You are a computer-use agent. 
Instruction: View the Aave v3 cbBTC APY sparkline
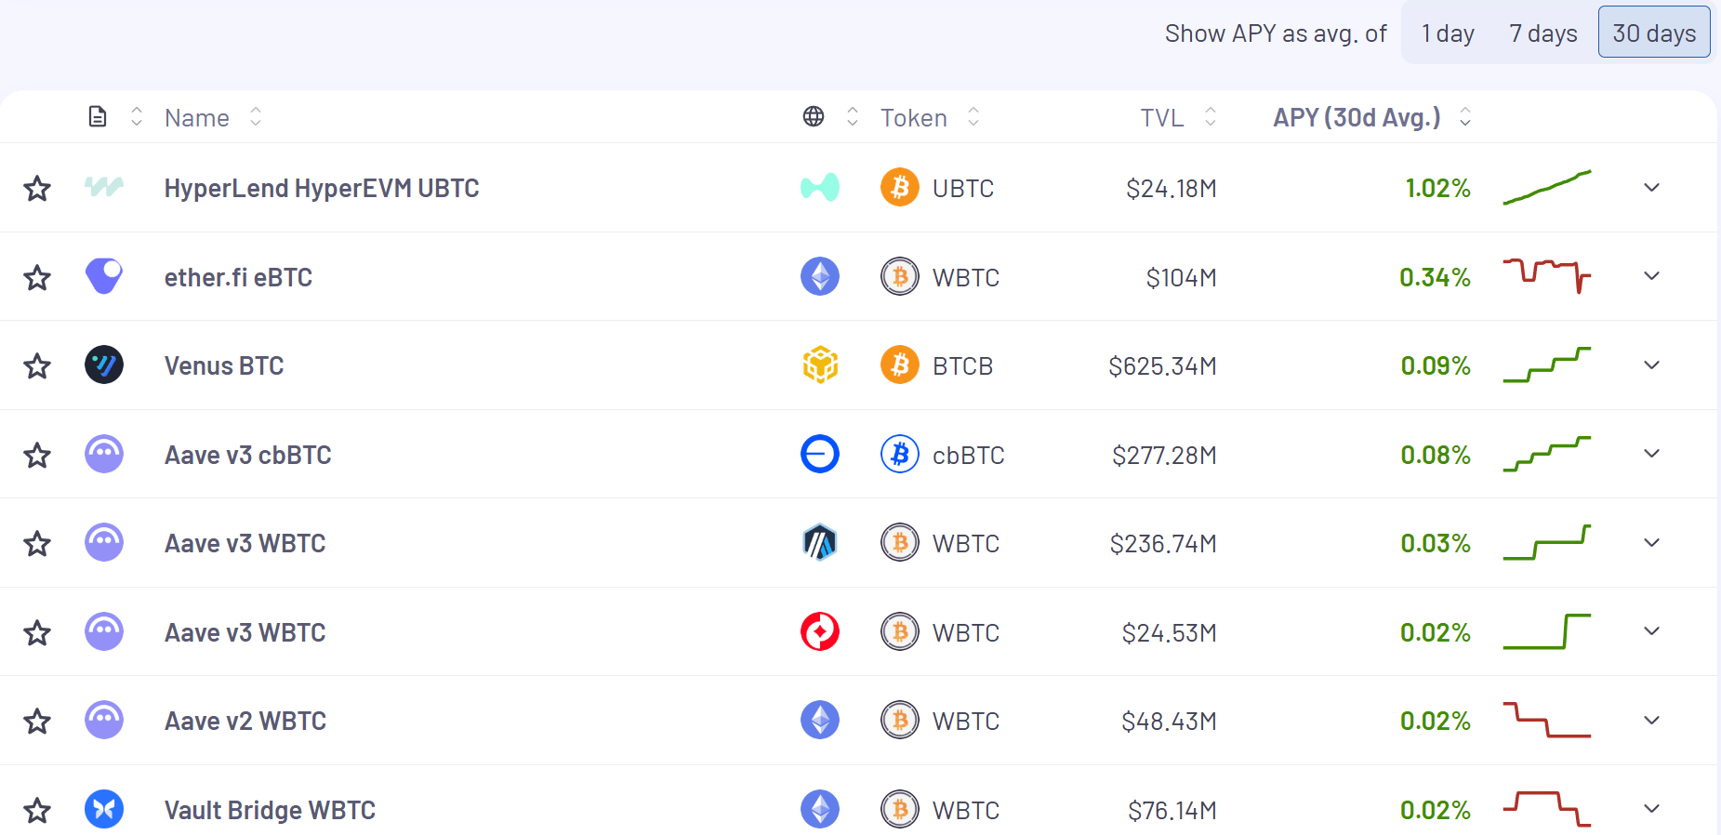point(1547,454)
